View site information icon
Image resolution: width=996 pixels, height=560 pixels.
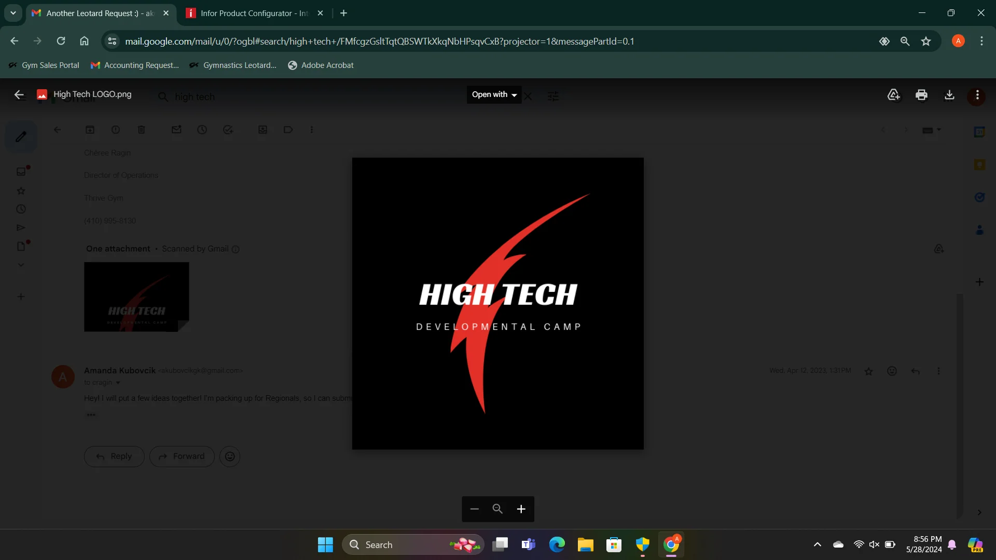112,41
